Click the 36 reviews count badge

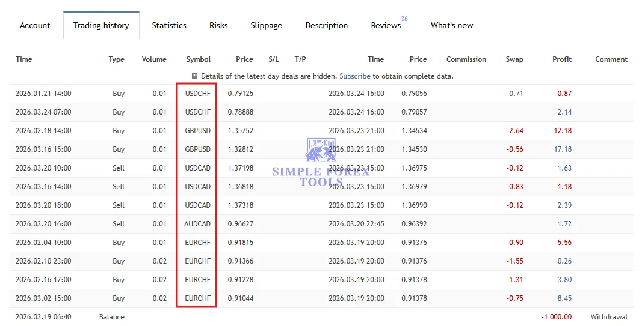click(x=404, y=19)
